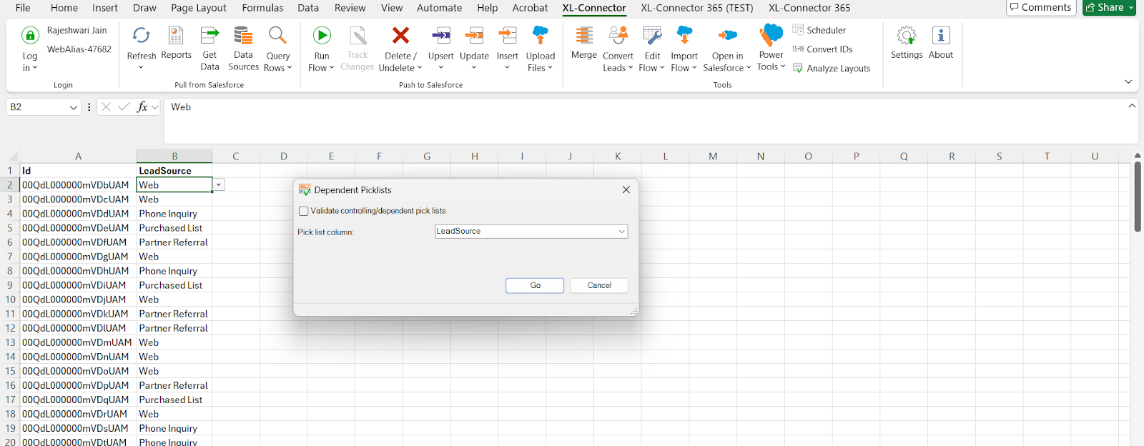Viewport: 1144px width, 446px height.
Task: Switch to the Home tab
Action: point(64,8)
